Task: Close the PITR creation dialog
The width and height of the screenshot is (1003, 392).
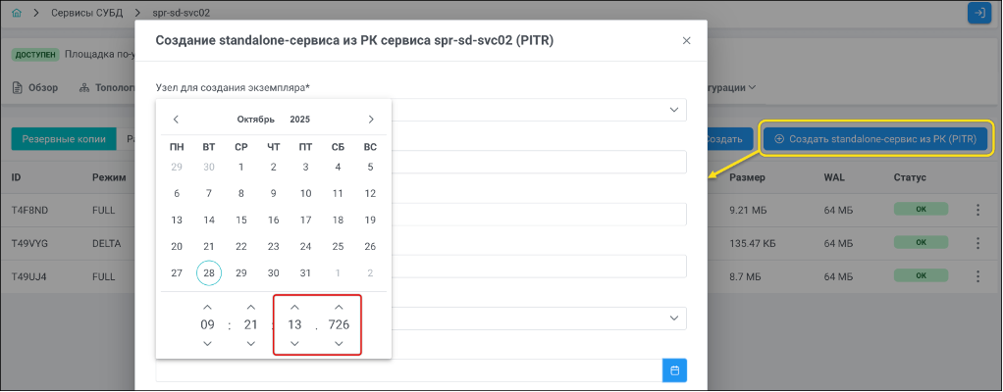Action: 686,41
